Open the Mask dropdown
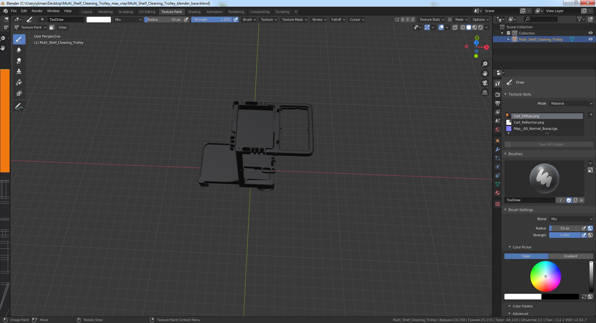Image resolution: width=596 pixels, height=323 pixels. point(461,20)
